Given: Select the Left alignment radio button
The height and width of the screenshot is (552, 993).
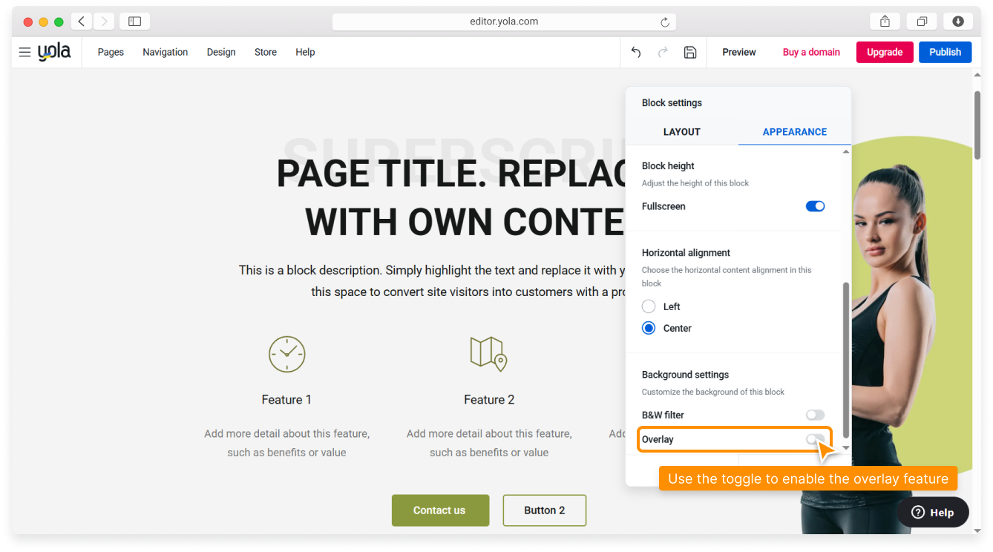Looking at the screenshot, I should pyautogui.click(x=649, y=306).
